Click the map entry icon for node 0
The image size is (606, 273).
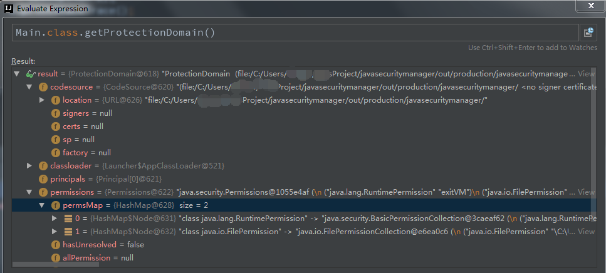[x=68, y=219]
